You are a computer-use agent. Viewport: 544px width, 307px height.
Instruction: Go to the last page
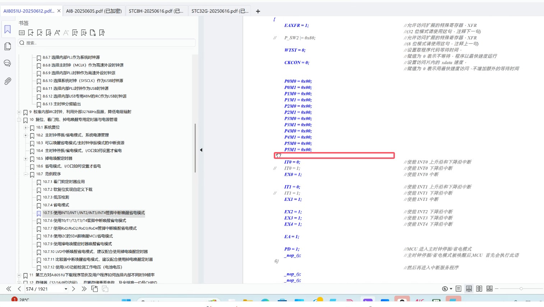[84, 289]
